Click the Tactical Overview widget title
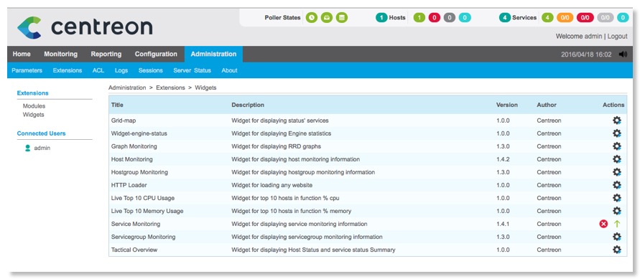 click(134, 250)
